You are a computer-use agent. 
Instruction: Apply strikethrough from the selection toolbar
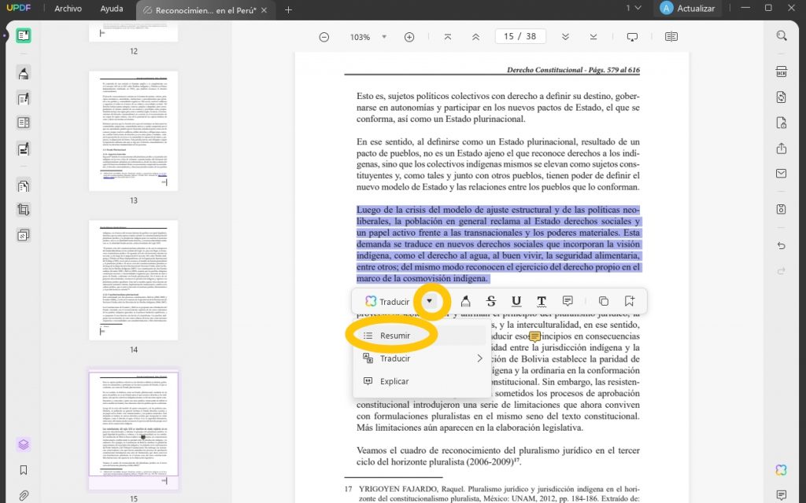point(490,301)
